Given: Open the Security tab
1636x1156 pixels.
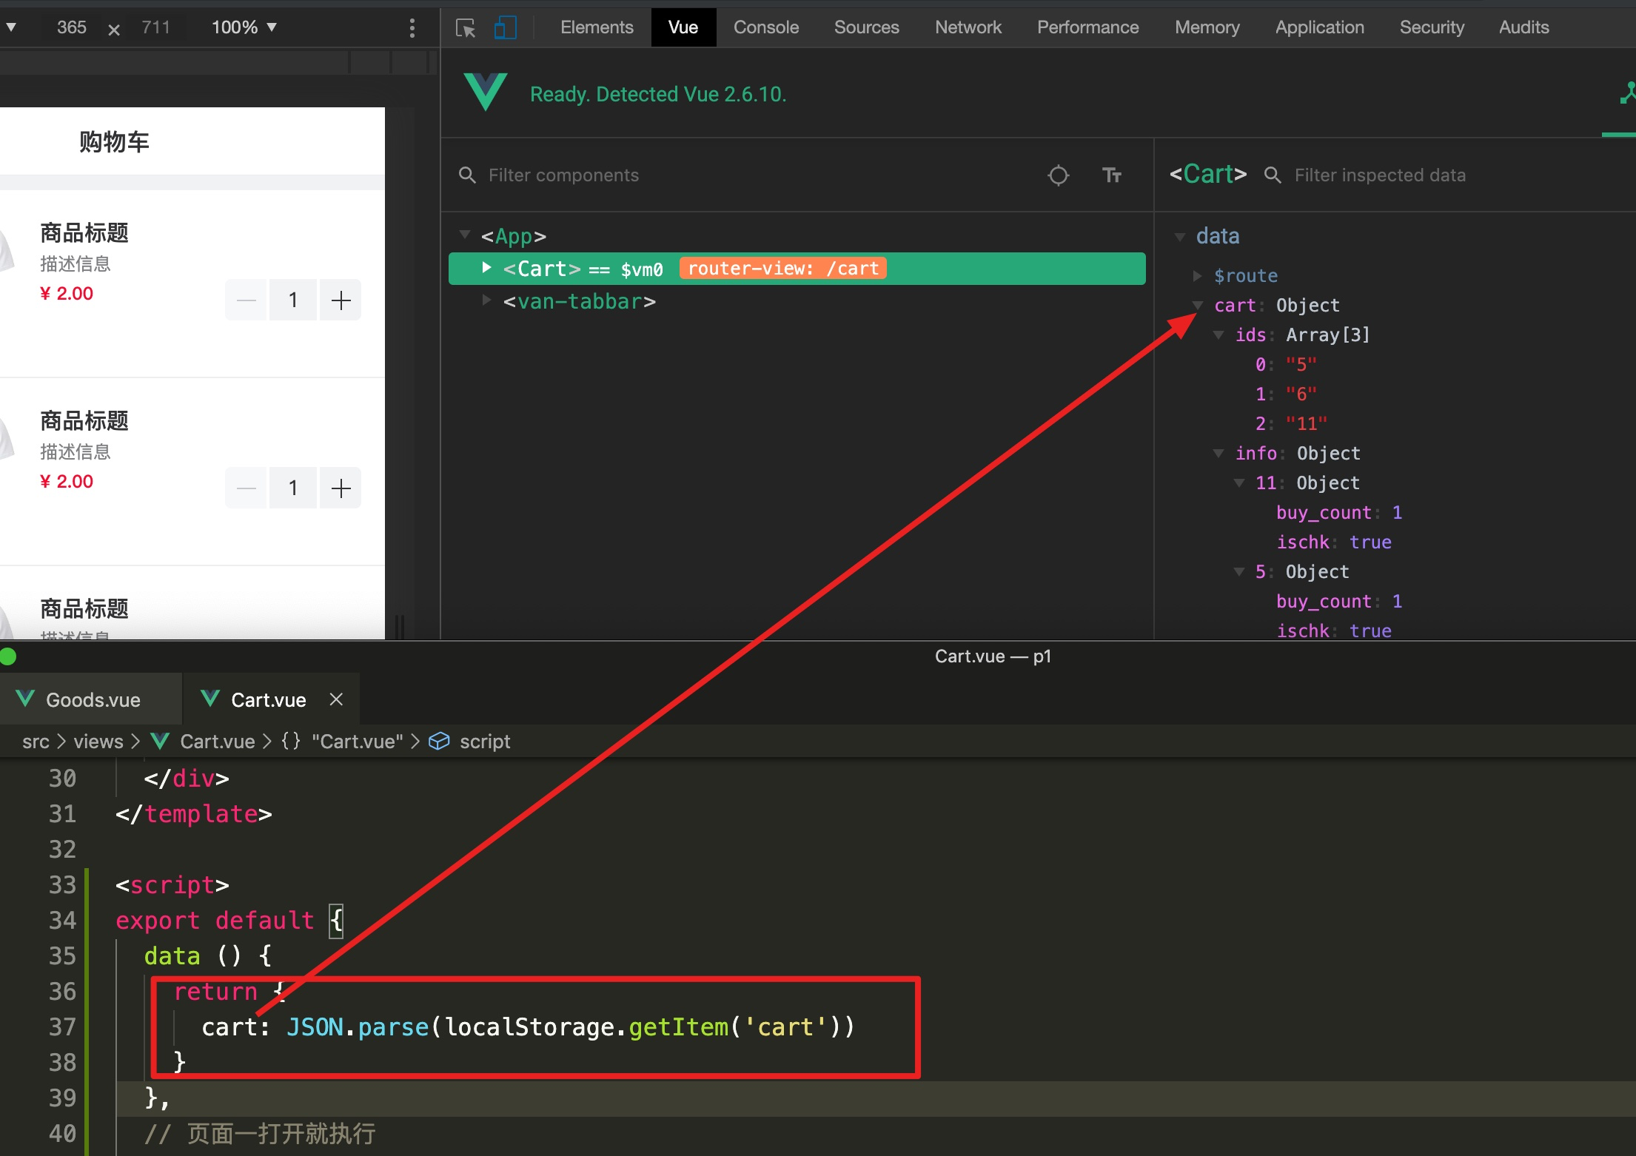Looking at the screenshot, I should (x=1432, y=27).
